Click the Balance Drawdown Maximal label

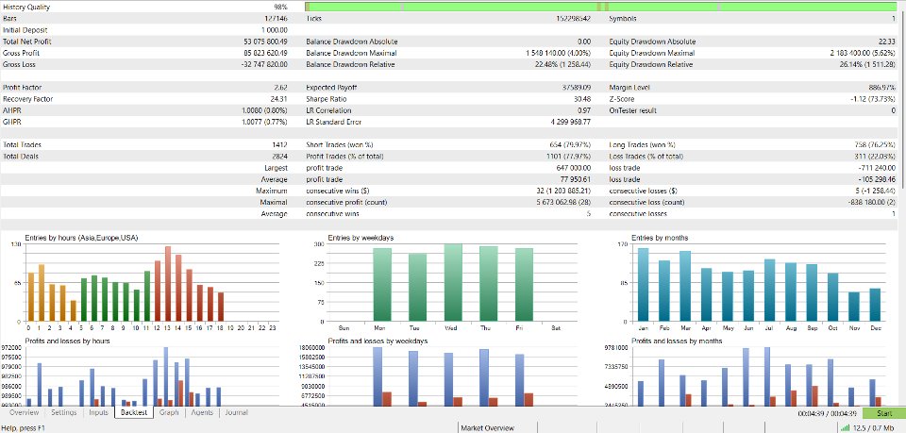pyautogui.click(x=351, y=53)
